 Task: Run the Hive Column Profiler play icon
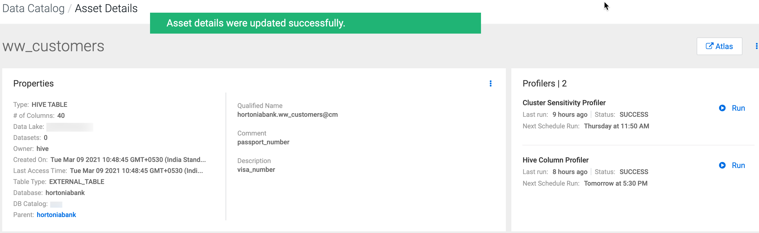pos(722,165)
